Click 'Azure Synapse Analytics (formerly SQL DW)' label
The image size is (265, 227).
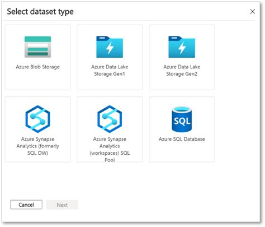tap(37, 146)
